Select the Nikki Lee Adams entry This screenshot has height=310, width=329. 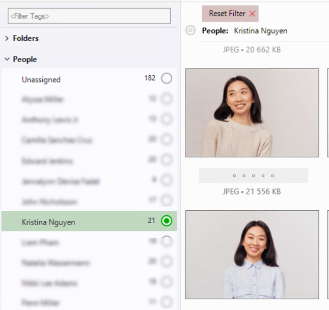coord(49,283)
